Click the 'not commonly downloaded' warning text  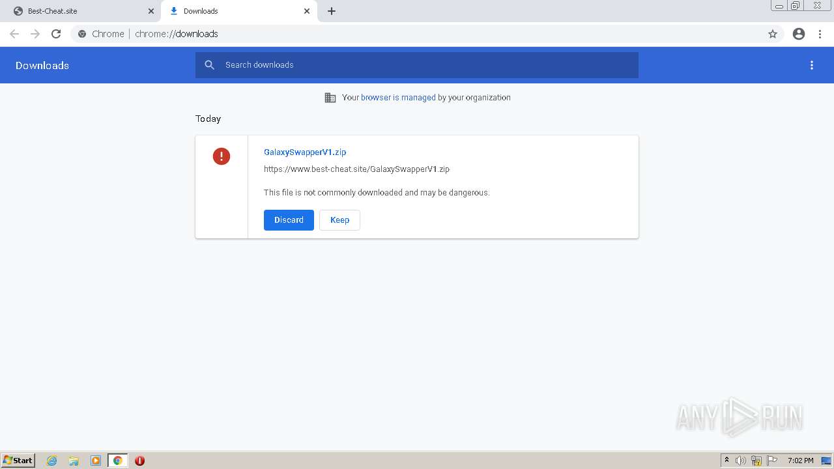[377, 193]
